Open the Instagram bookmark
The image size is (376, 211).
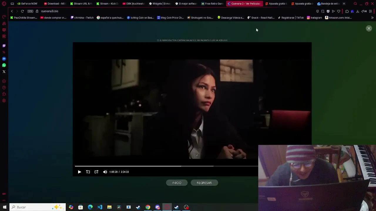(314, 18)
